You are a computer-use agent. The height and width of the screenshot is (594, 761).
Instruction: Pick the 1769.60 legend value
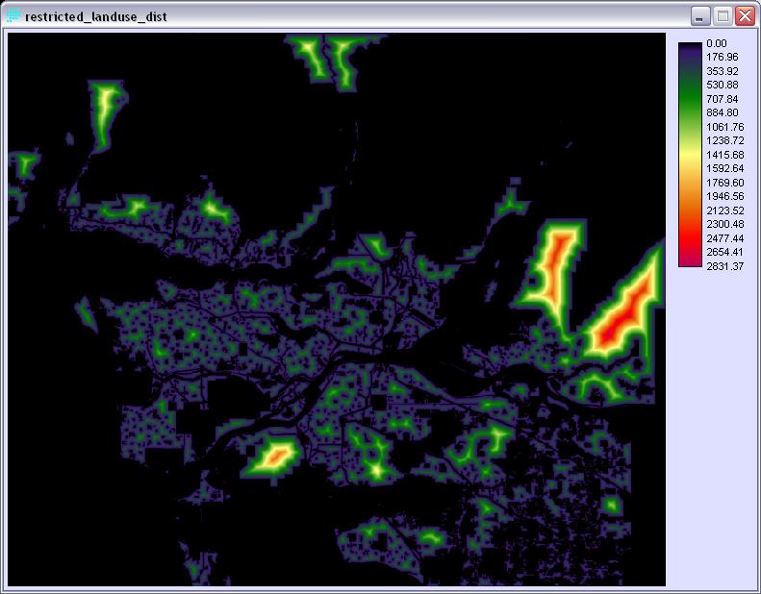pos(723,183)
